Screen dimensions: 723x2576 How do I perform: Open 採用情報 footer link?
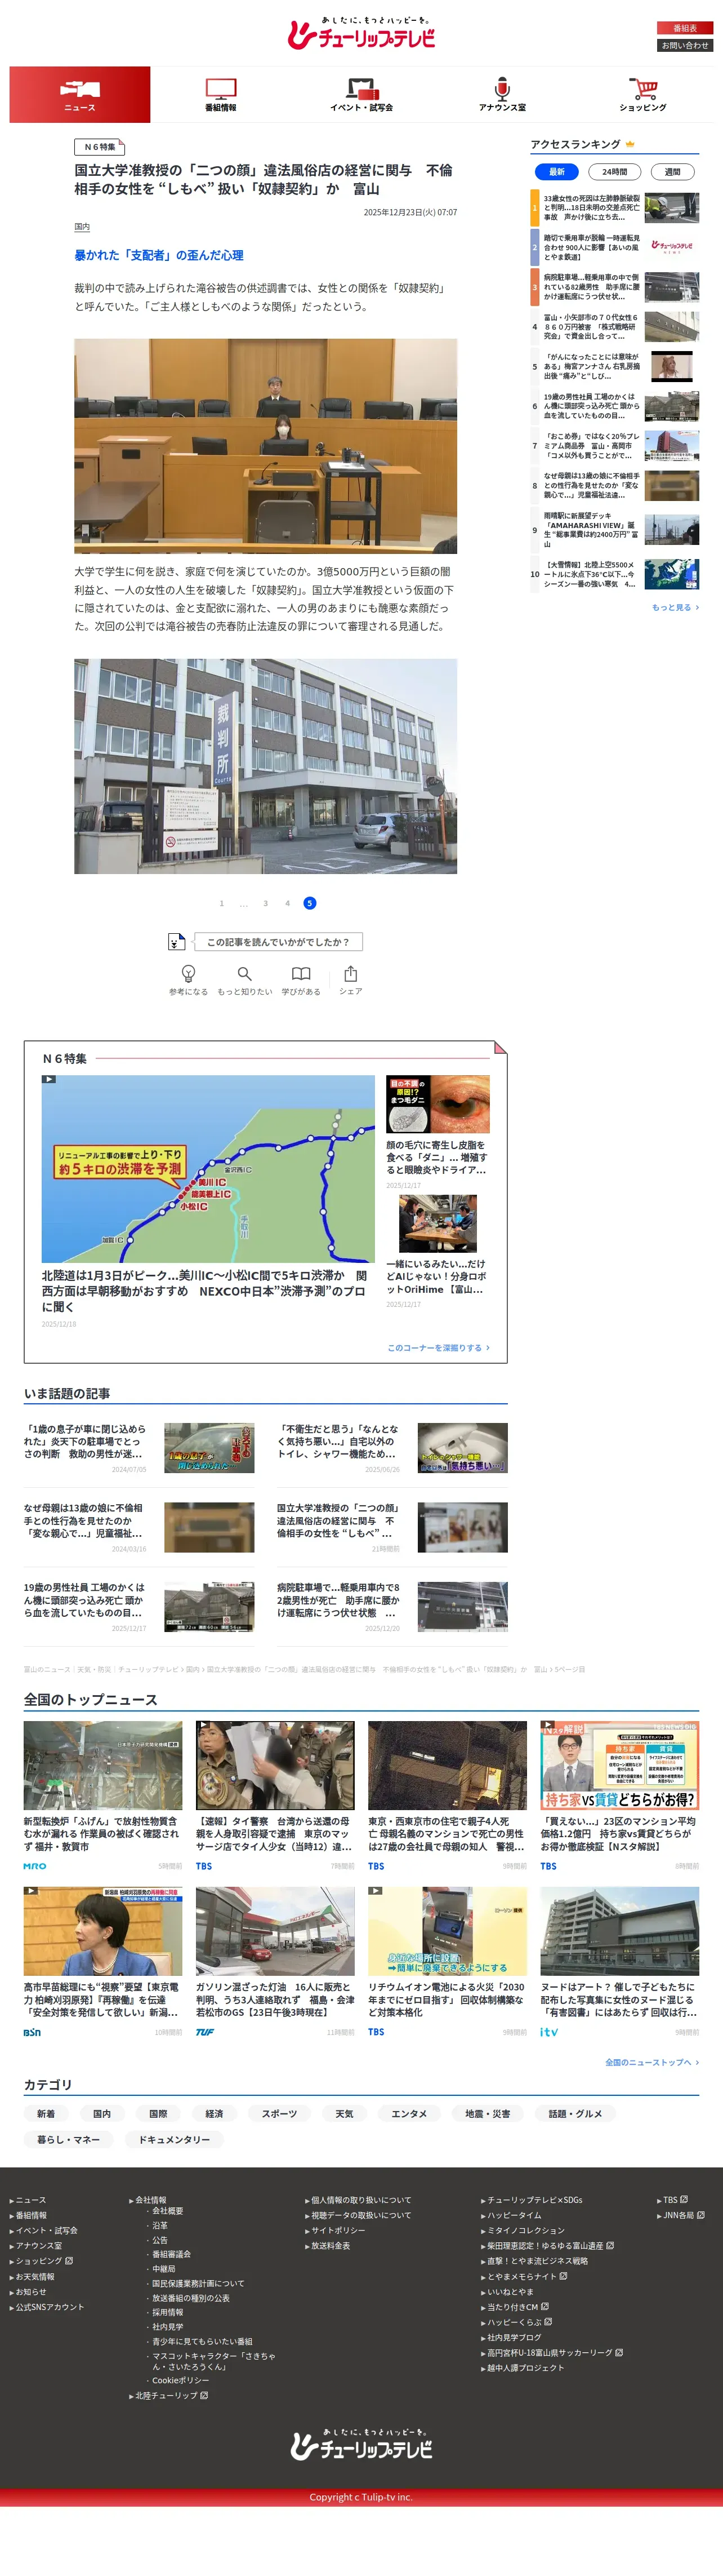pyautogui.click(x=168, y=2312)
